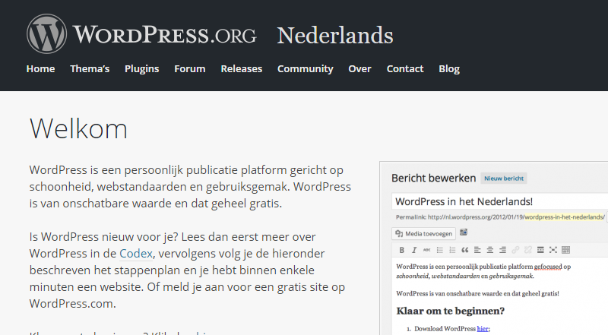The height and width of the screenshot is (335, 608).
Task: Click the WordPress.org site title
Action: 164,34
